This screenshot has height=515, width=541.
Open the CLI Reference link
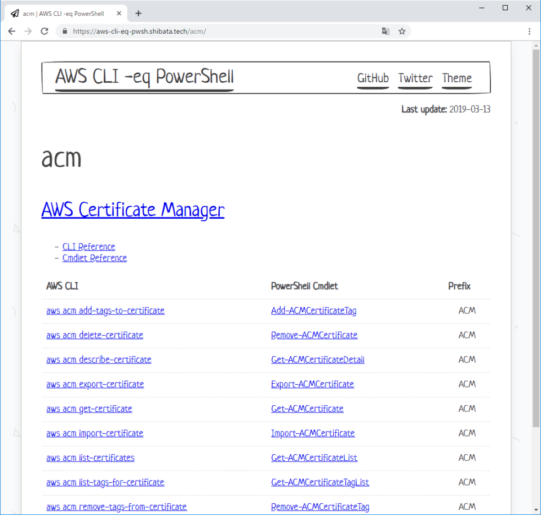(88, 246)
